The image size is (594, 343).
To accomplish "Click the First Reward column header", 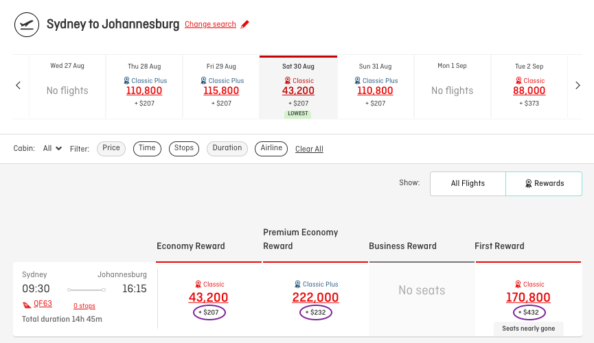I will [x=499, y=246].
